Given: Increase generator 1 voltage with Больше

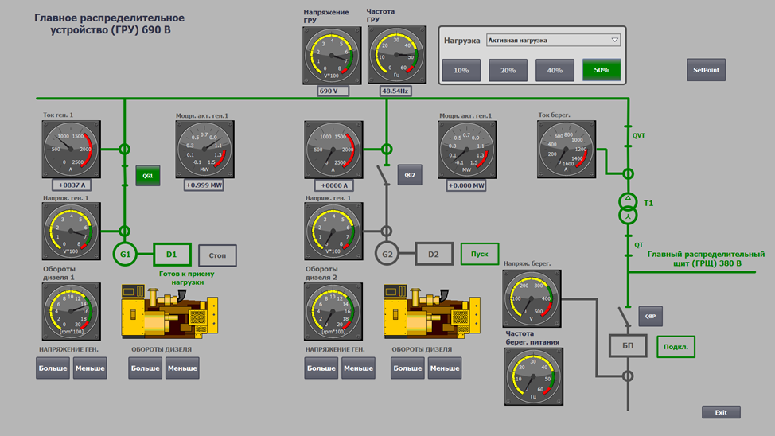Looking at the screenshot, I should coord(53,368).
